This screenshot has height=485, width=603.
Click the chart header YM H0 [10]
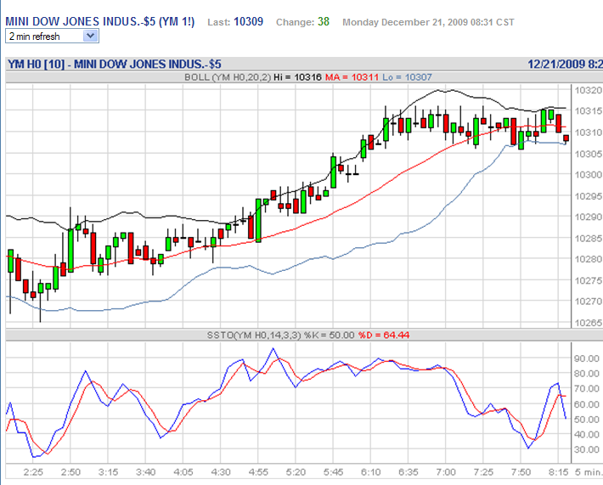[37, 64]
